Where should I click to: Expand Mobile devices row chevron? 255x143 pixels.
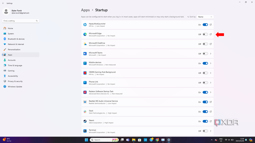coord(211,63)
